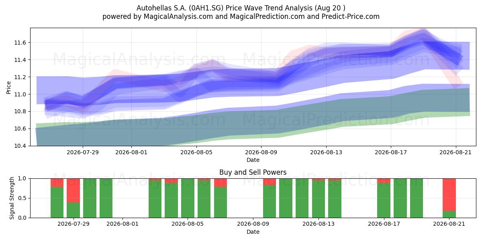Viewport: 482px width, 241px height.
Task: Click the 2026-07-29 date tick on bar chart
Action: [73, 224]
